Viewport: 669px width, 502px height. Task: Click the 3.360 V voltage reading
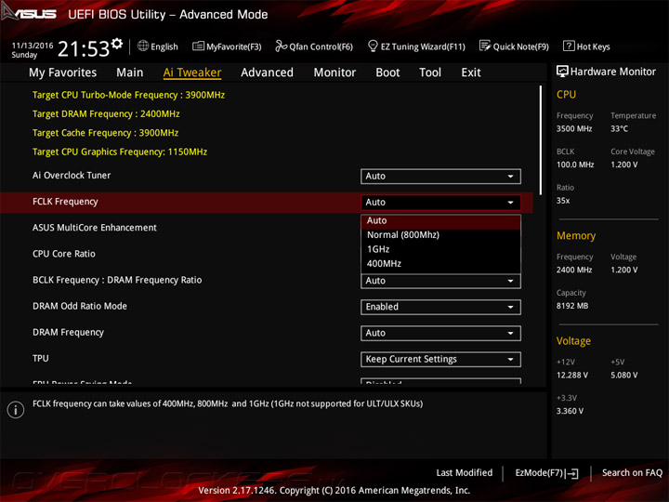pos(570,411)
